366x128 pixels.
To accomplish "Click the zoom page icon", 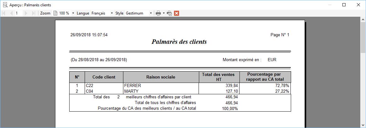I will pyautogui.click(x=55, y=13).
